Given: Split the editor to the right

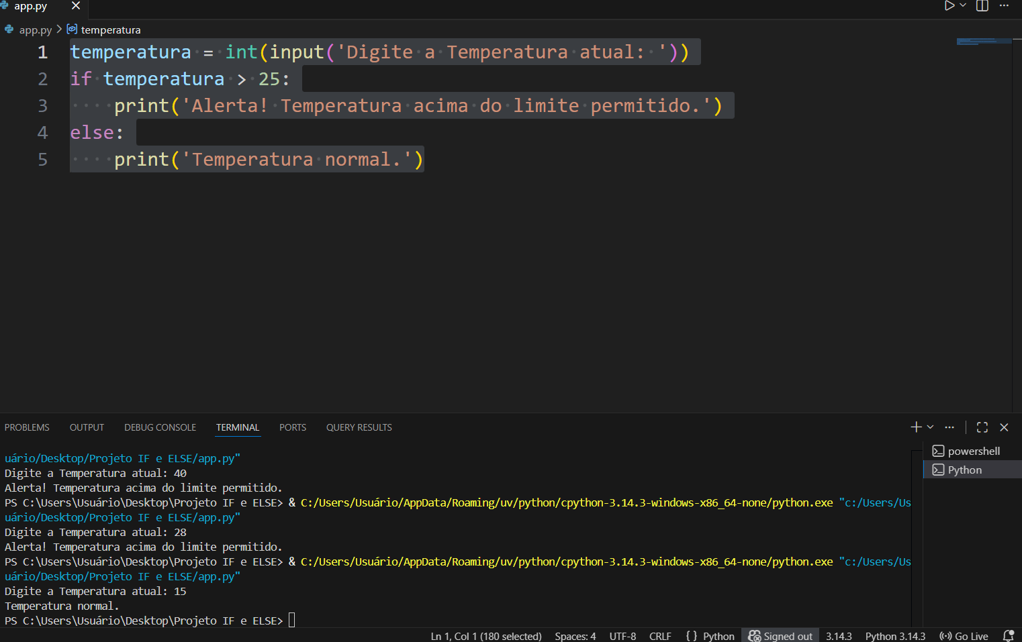Looking at the screenshot, I should tap(982, 6).
